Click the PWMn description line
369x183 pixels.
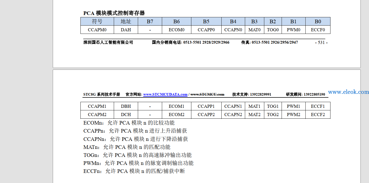tap(138, 163)
